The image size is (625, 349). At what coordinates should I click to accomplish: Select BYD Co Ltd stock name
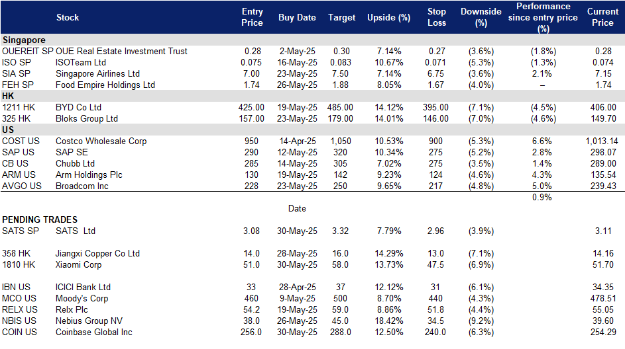78,107
